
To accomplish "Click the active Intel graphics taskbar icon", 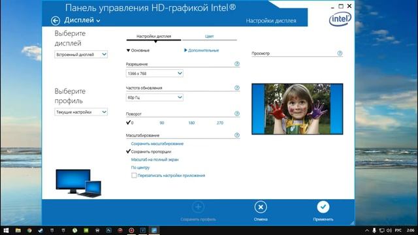I will tap(154, 230).
